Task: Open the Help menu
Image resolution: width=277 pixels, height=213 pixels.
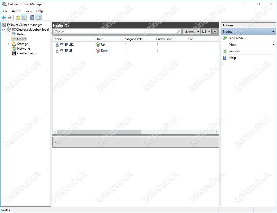Action: (x=39, y=11)
